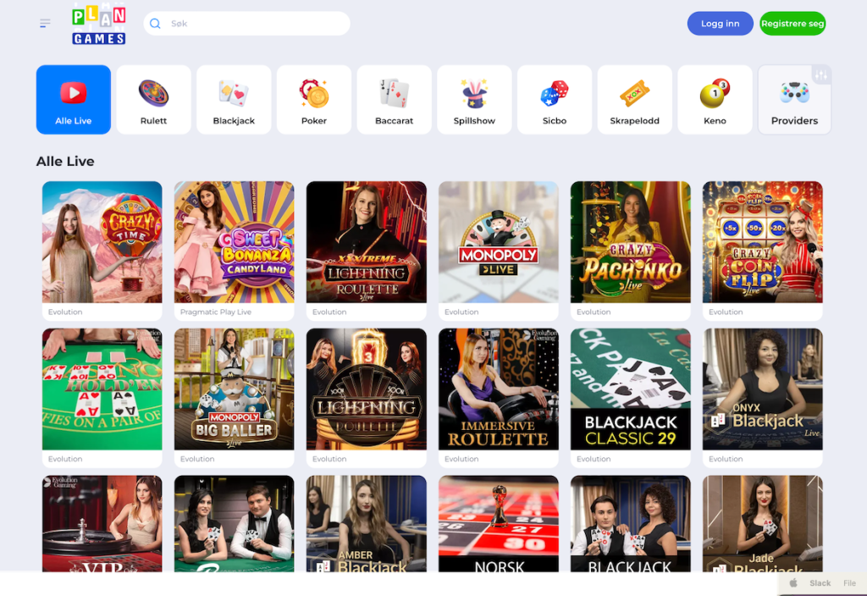The width and height of the screenshot is (867, 596).
Task: Open the Keno category
Action: [715, 100]
